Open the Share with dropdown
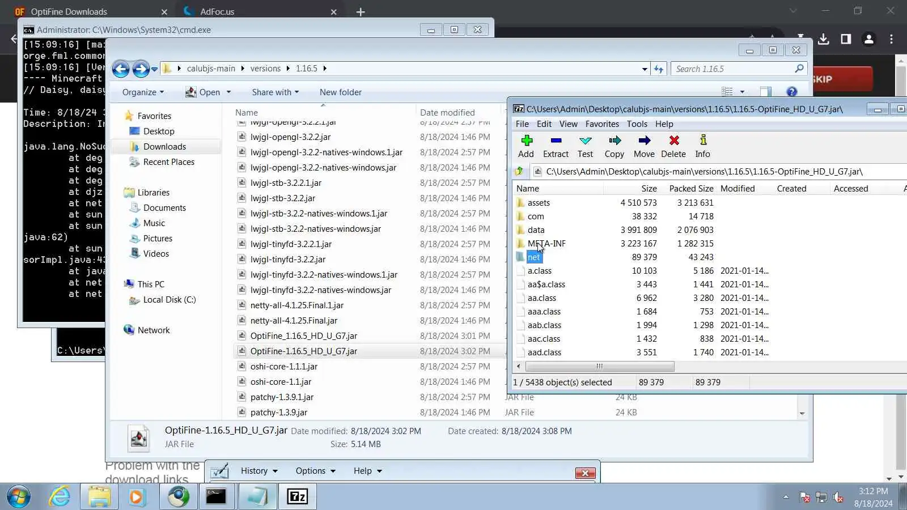Image resolution: width=907 pixels, height=510 pixels. tap(275, 92)
